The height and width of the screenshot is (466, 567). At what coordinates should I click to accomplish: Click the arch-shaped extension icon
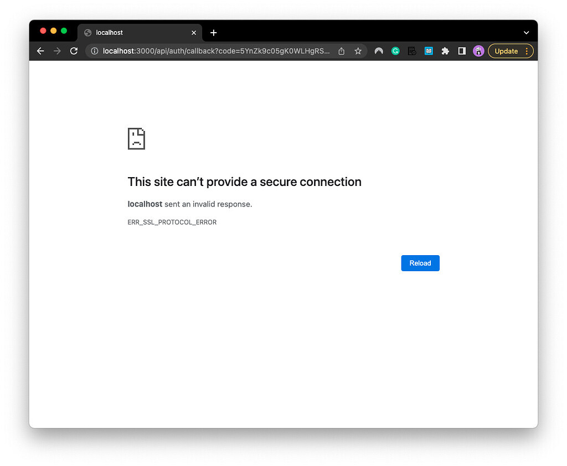point(379,51)
